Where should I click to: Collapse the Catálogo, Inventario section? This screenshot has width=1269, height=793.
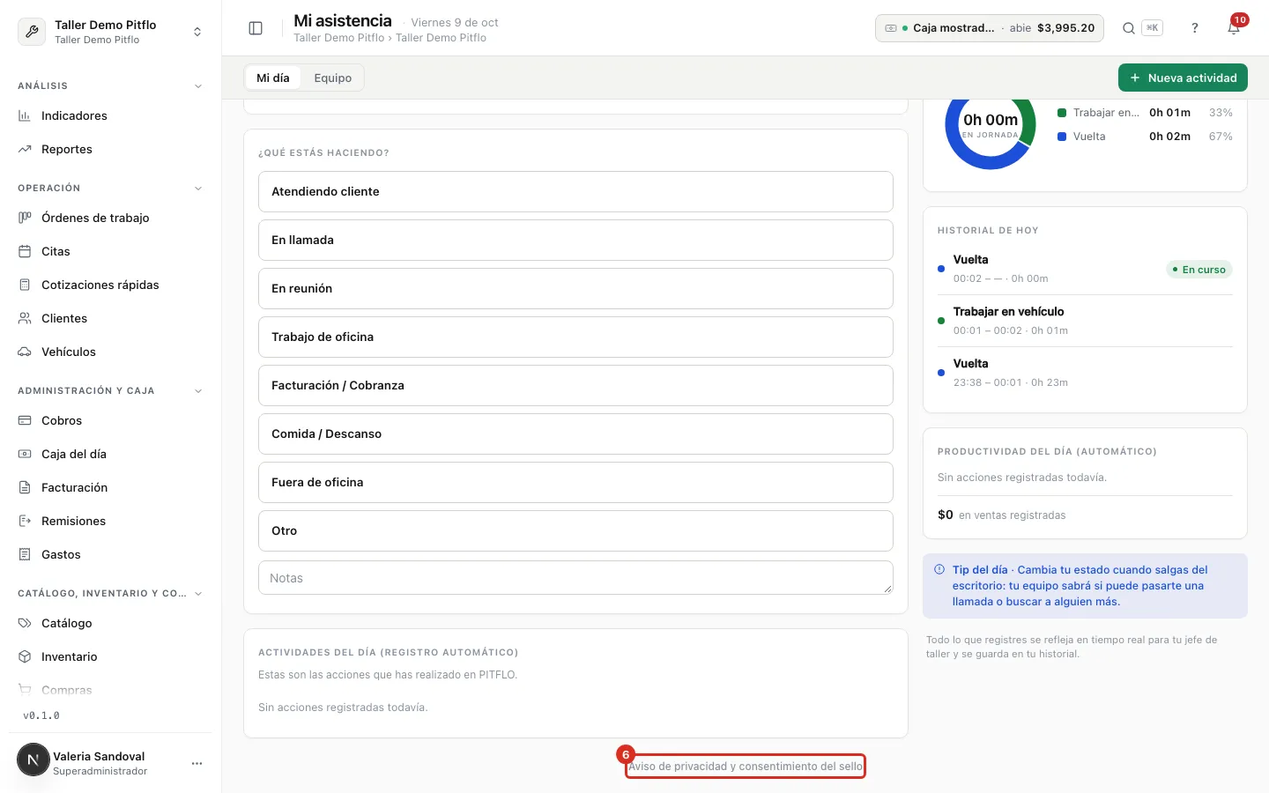(198, 593)
